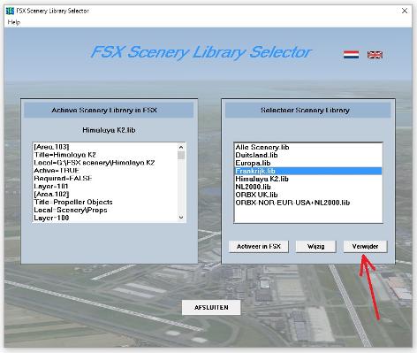
Task: Switch language with the UK flag icon
Action: coord(375,55)
